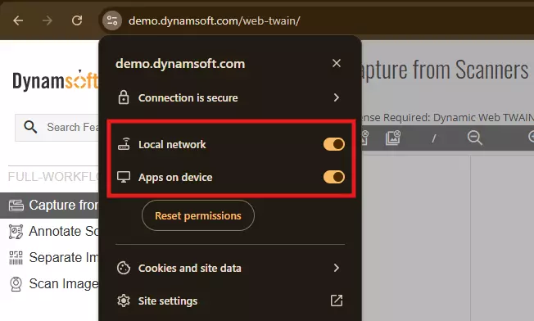Click the annotate icon beside Annotate
Image resolution: width=534 pixels, height=321 pixels.
pyautogui.click(x=16, y=232)
